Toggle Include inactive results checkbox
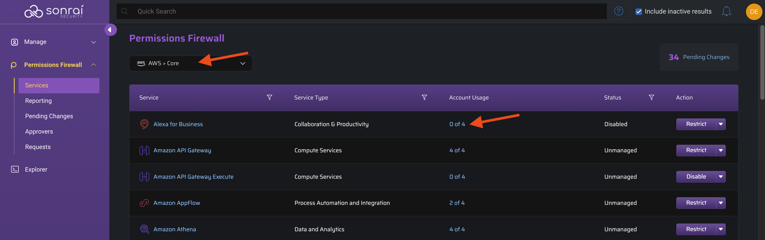765x240 pixels. (x=639, y=12)
